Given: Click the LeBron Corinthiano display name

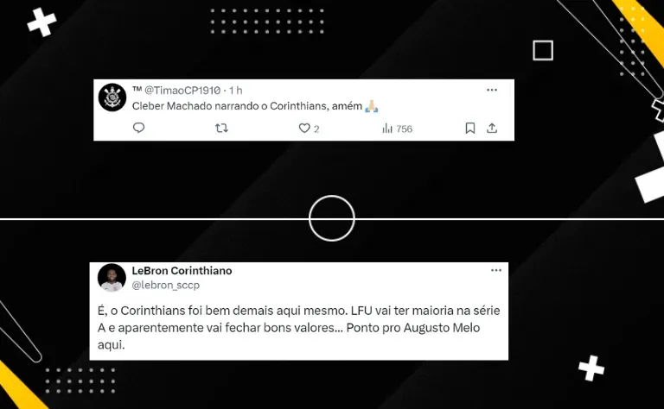Looking at the screenshot, I should [182, 270].
